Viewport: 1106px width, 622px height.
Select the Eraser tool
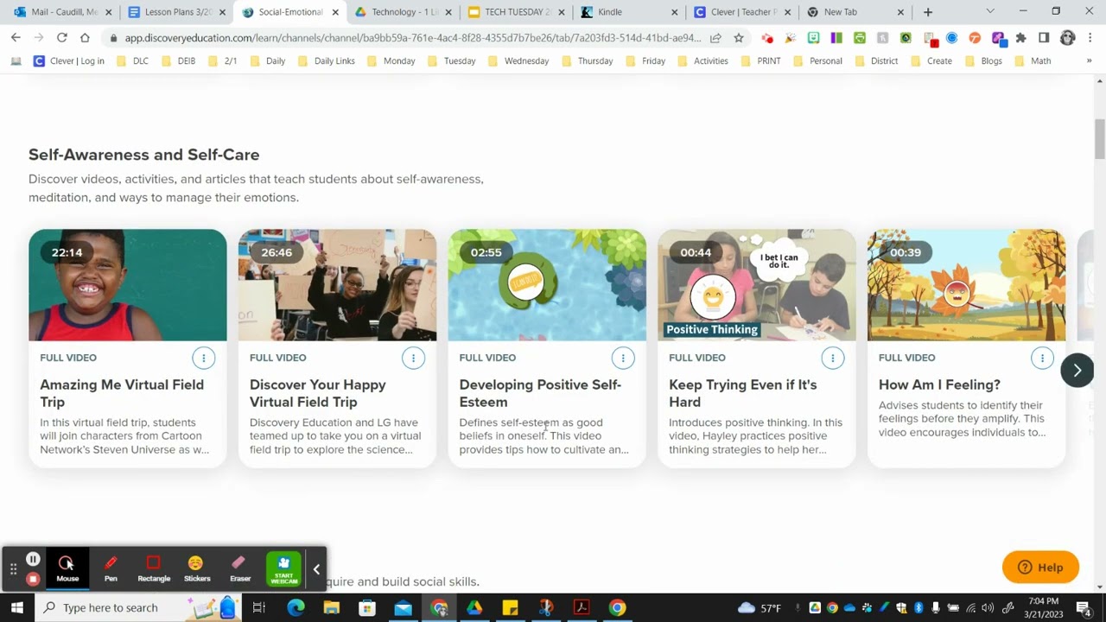point(240,568)
